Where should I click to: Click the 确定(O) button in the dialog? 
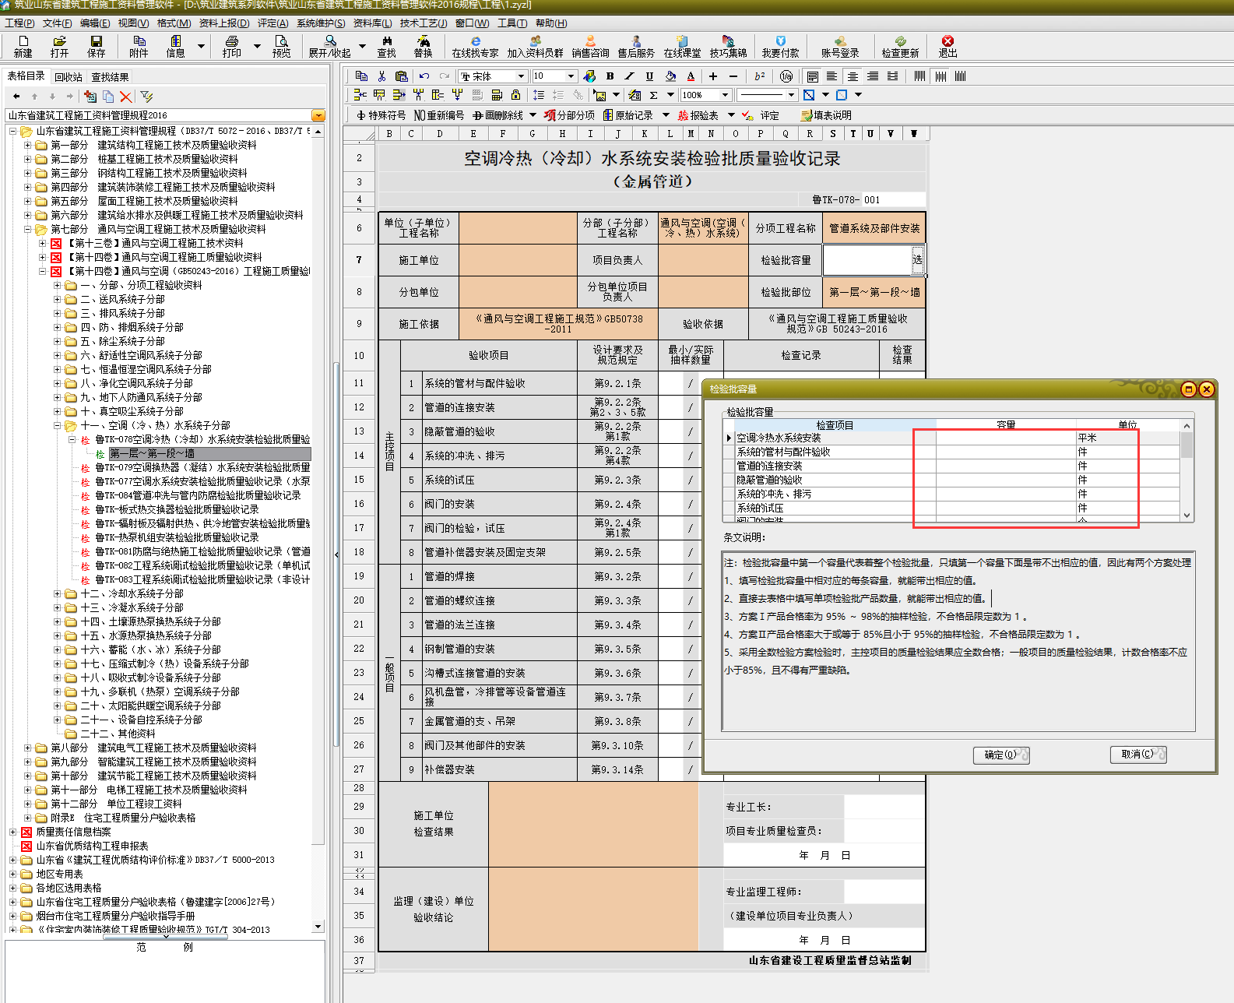1001,755
